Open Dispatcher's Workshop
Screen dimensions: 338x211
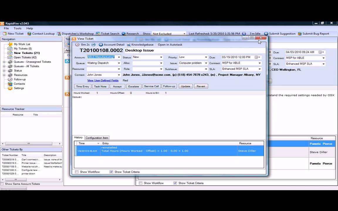(75, 34)
